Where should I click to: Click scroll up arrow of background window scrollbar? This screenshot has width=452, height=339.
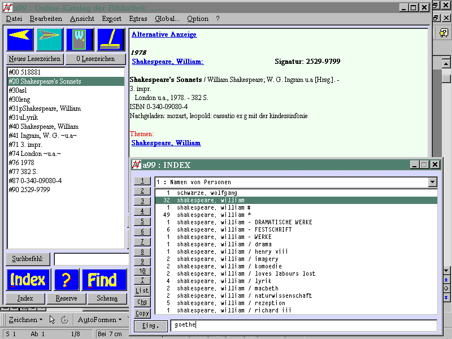click(x=446, y=63)
